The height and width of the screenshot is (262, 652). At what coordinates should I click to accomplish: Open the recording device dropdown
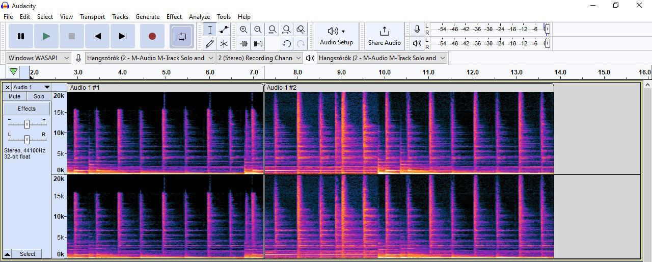[150, 58]
